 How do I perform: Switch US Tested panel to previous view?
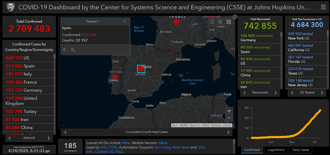click(292, 93)
